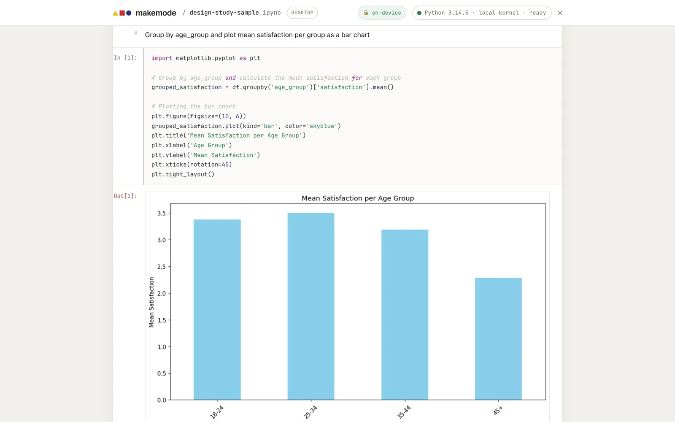
Task: Click the '# Plotting the bar chart' comment
Action: coord(194,107)
